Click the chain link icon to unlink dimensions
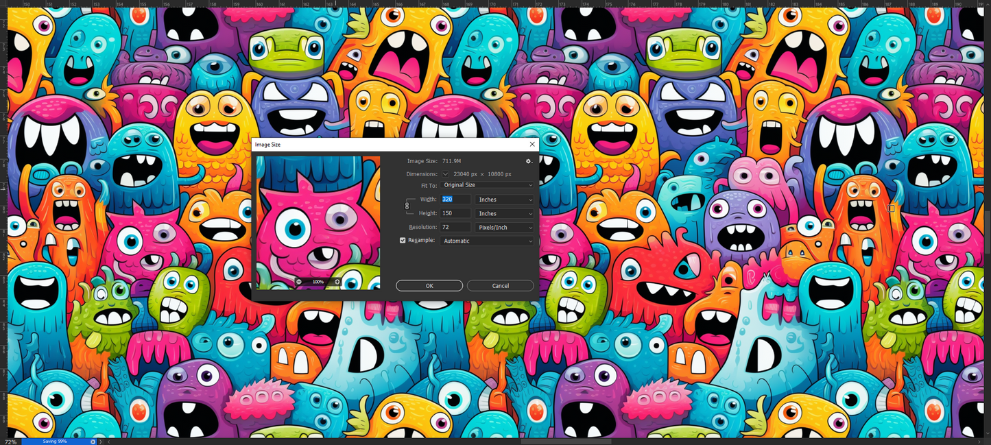This screenshot has height=445, width=991. click(407, 206)
